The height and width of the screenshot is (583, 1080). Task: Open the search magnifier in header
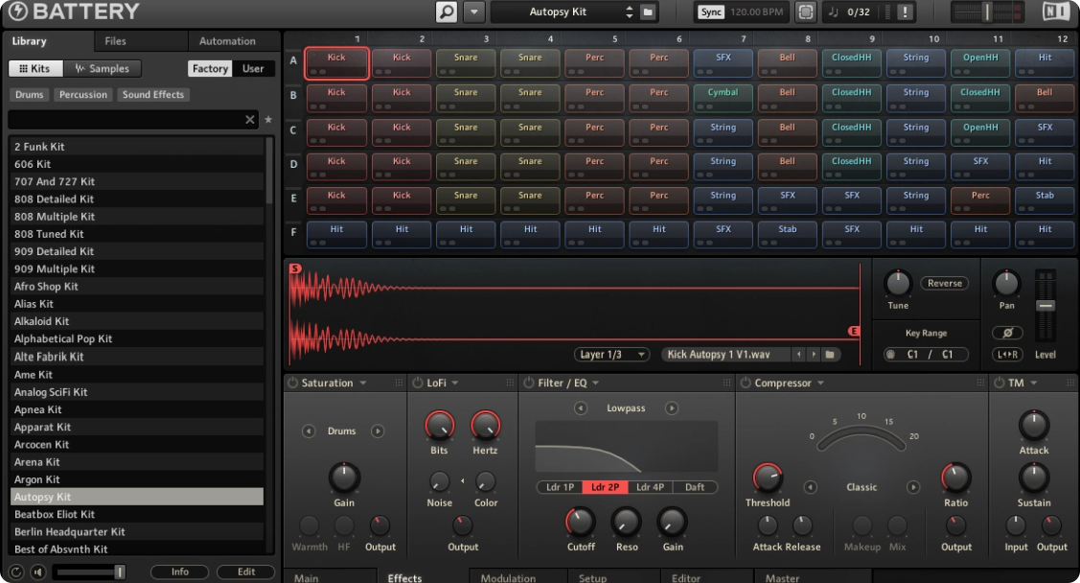[x=447, y=12]
